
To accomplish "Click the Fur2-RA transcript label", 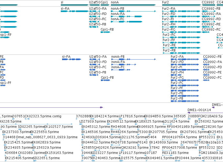I will pos(169,9).
